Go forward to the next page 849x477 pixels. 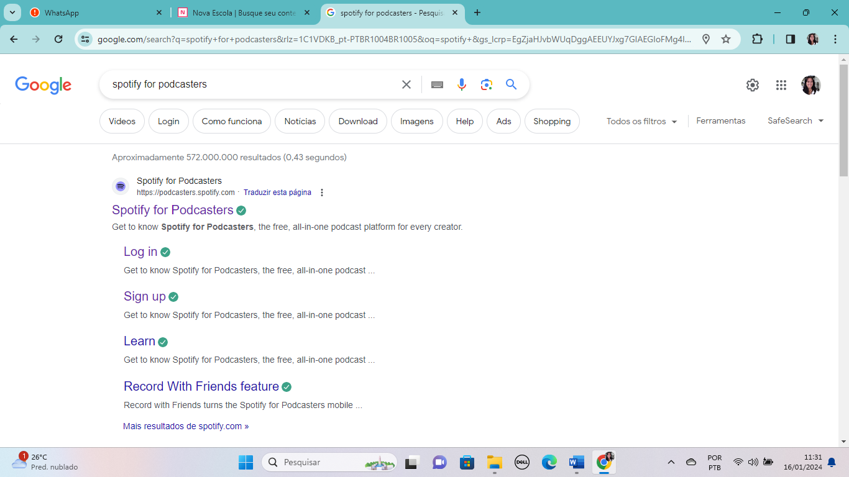click(x=36, y=39)
